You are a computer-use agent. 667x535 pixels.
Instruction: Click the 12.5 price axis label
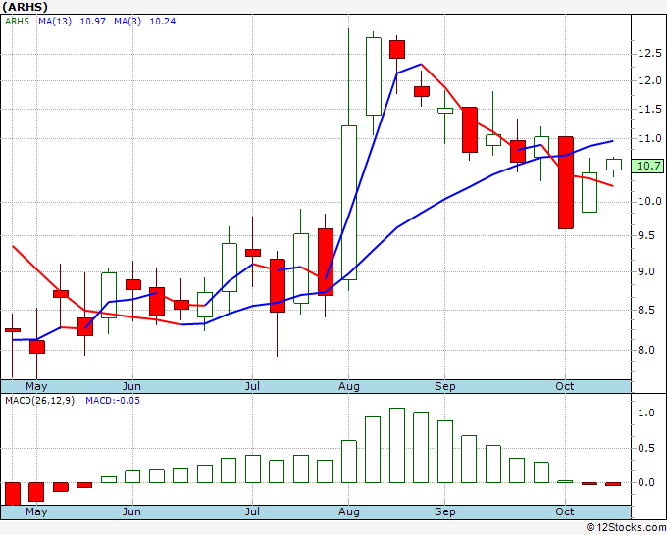(x=649, y=54)
